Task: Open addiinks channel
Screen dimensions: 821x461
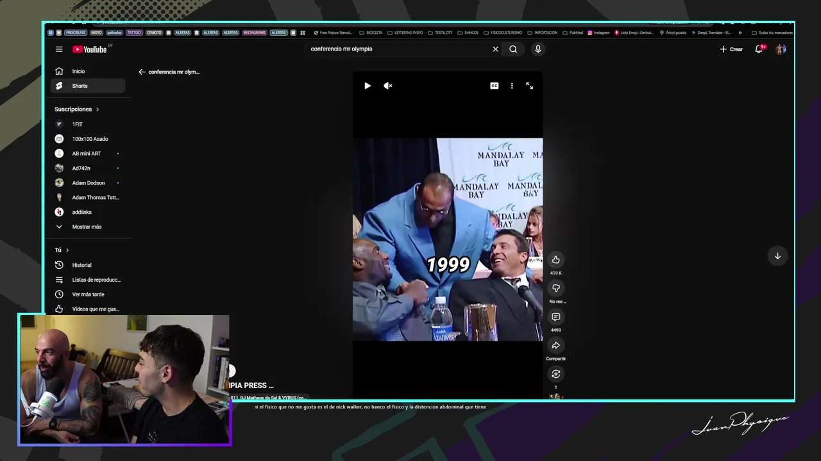Action: point(88,213)
